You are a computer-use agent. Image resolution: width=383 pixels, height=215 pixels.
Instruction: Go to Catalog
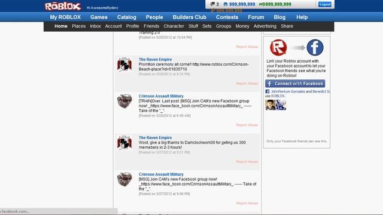click(126, 17)
